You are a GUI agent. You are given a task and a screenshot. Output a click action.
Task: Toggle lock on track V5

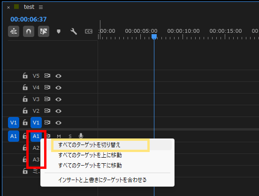tap(25, 76)
